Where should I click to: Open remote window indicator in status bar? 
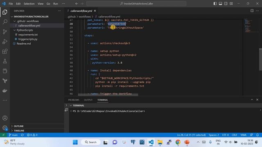(x=3, y=135)
